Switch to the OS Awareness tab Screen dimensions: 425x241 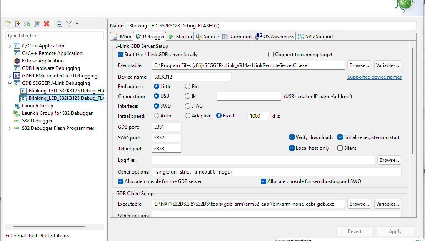[x=275, y=37]
